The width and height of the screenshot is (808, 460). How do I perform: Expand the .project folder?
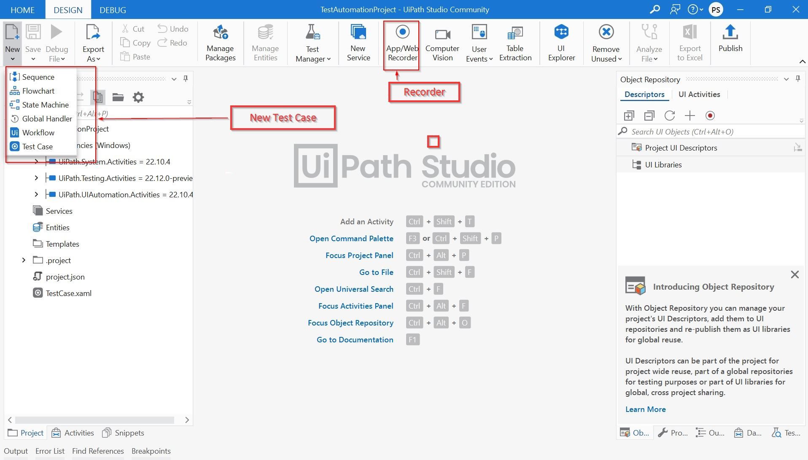click(x=24, y=260)
